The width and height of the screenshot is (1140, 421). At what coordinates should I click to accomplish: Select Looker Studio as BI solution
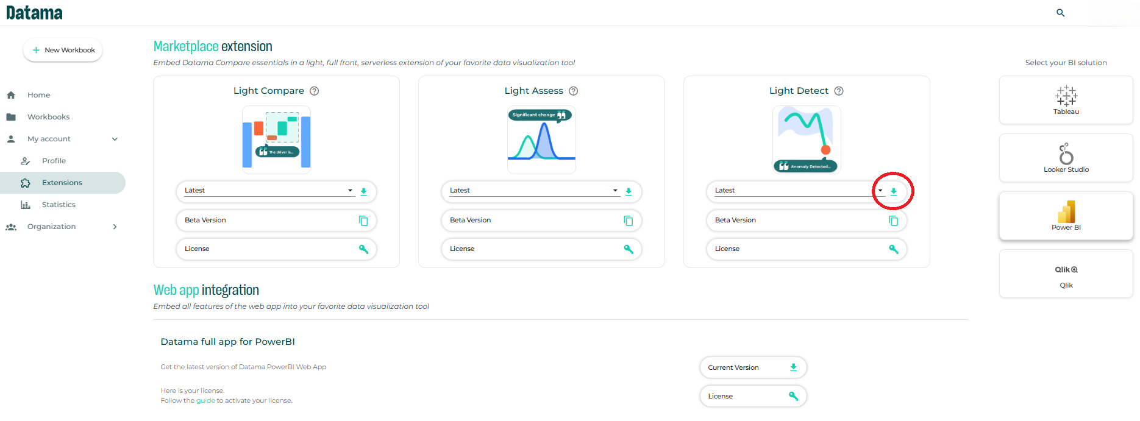1066,158
